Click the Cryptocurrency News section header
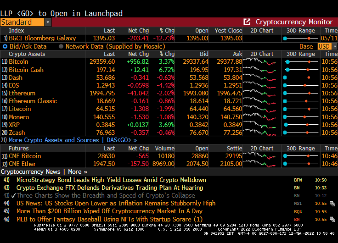The height and width of the screenshot is (243, 338). pos(33,171)
